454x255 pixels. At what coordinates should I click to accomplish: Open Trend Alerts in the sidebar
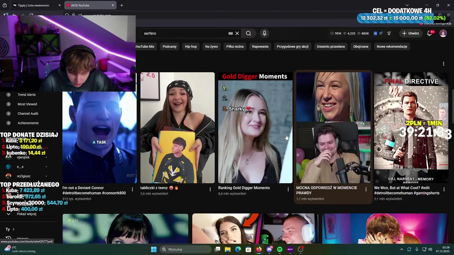point(27,95)
